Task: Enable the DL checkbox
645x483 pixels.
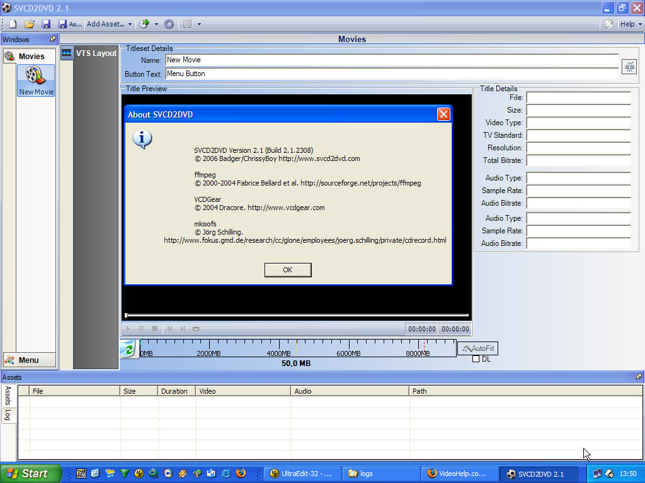Action: [x=476, y=359]
